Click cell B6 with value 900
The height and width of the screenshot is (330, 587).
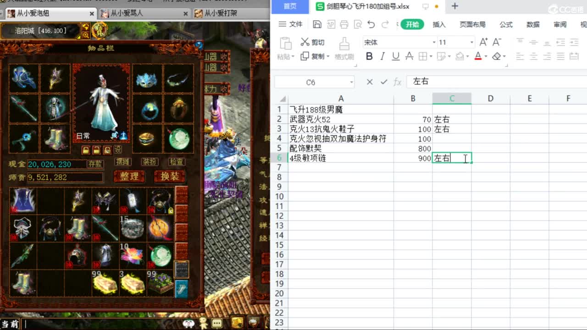pyautogui.click(x=413, y=158)
